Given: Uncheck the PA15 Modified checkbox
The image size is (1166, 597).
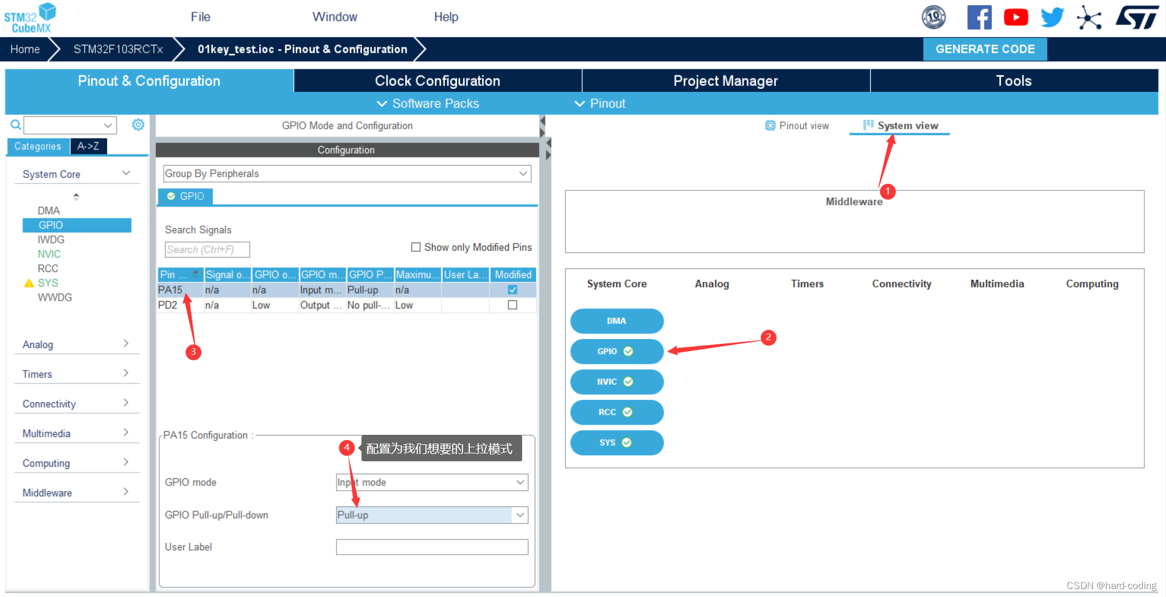Looking at the screenshot, I should point(512,290).
